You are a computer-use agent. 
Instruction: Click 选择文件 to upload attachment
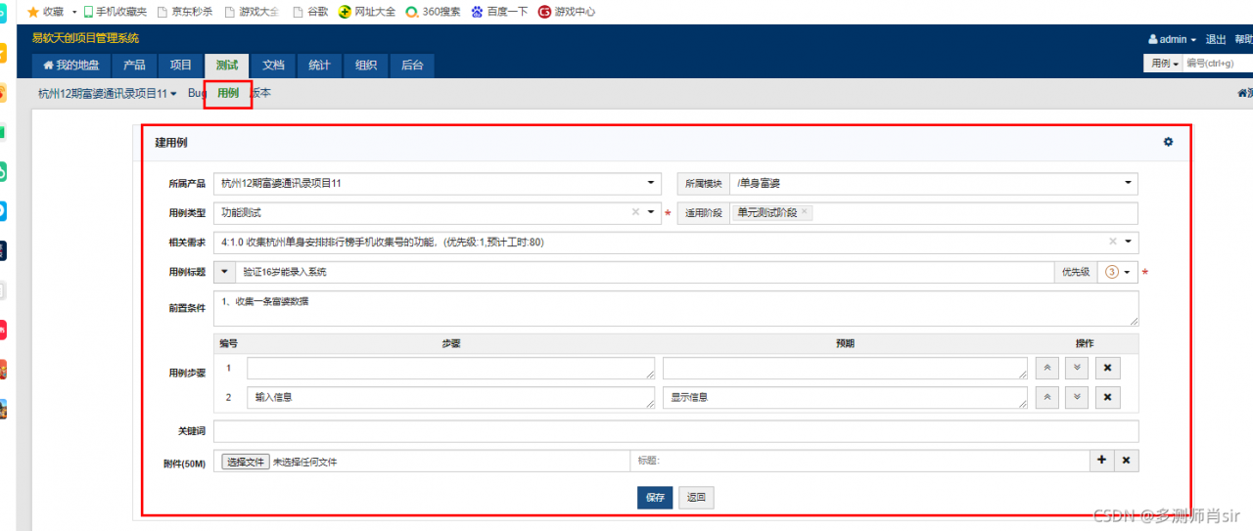[x=245, y=462]
